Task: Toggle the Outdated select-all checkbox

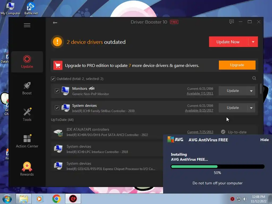Action: [x=53, y=79]
